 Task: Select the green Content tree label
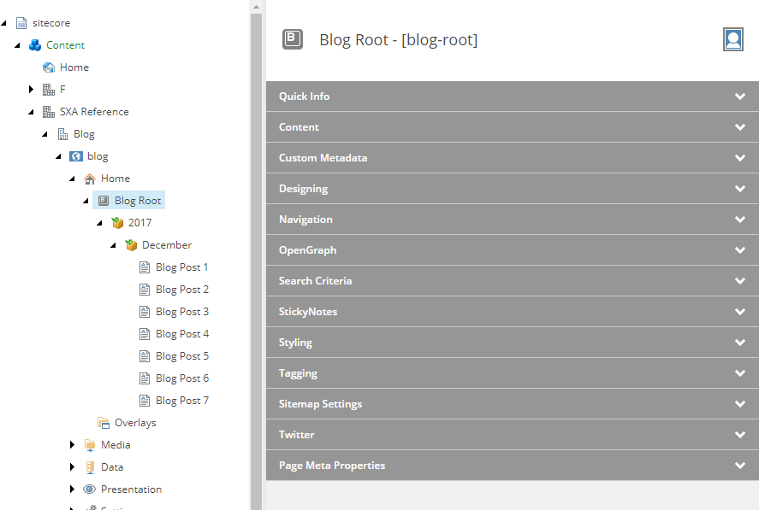coord(65,45)
